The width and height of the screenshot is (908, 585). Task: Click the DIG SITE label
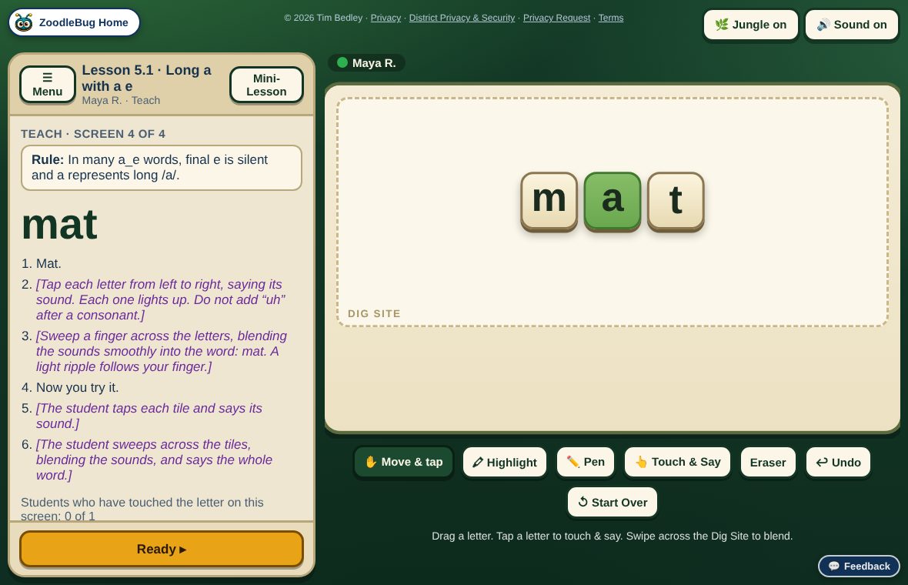374,313
